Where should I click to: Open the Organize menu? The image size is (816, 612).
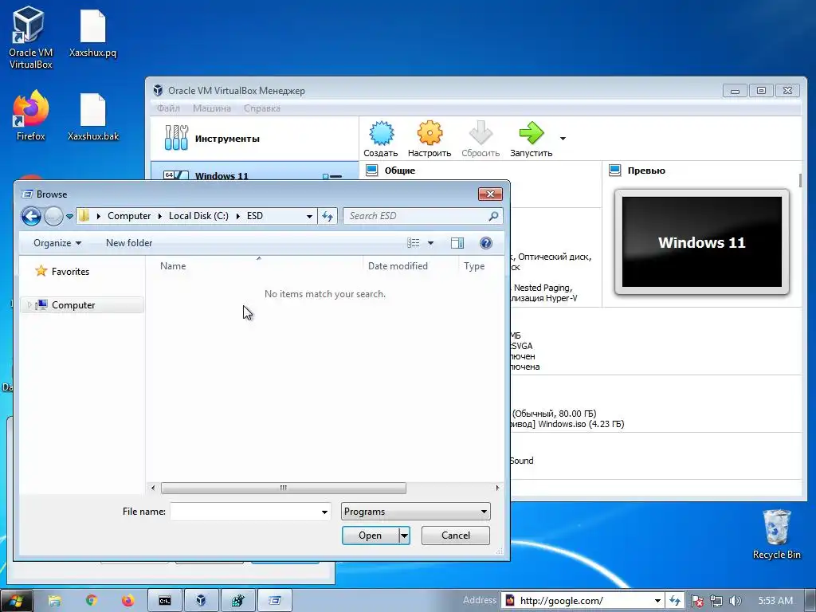[x=57, y=243]
